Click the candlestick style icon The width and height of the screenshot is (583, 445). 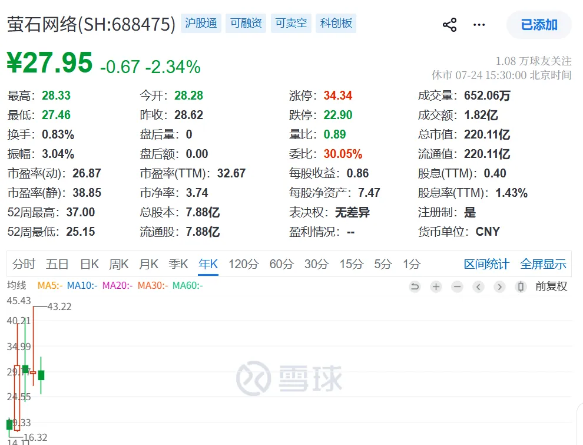pos(521,286)
